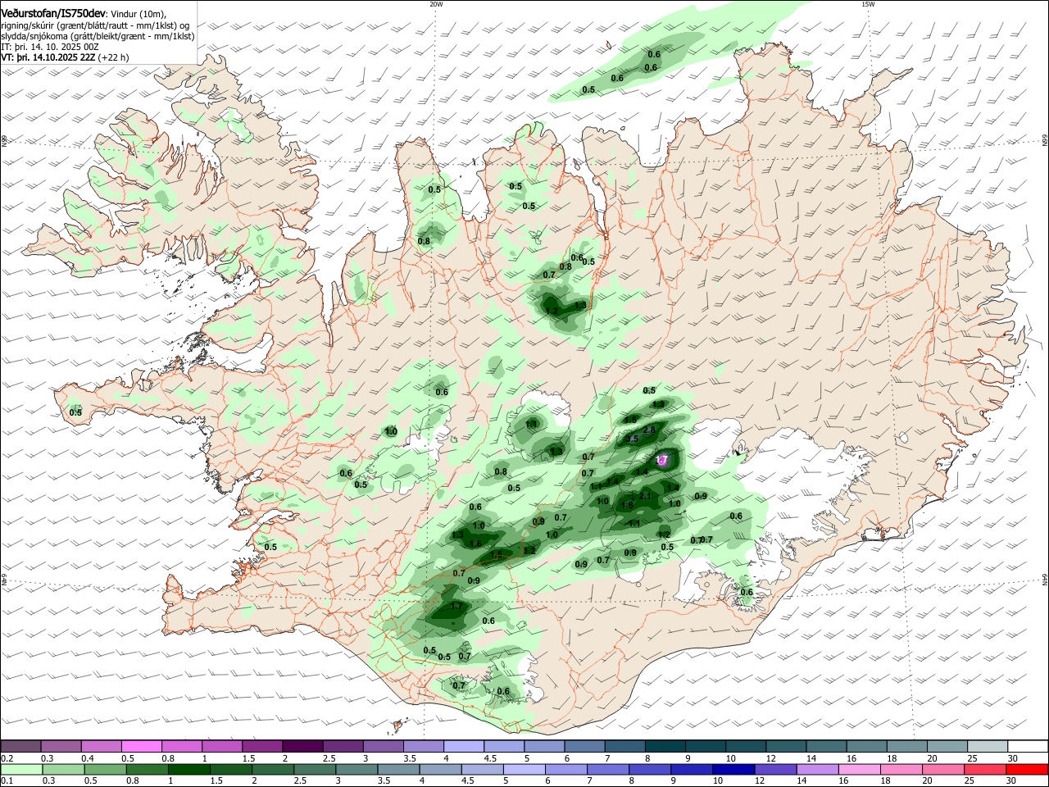1049x787 pixels.
Task: Pick the violet swatch labeled 14, lower row
Action: pyautogui.click(x=818, y=770)
